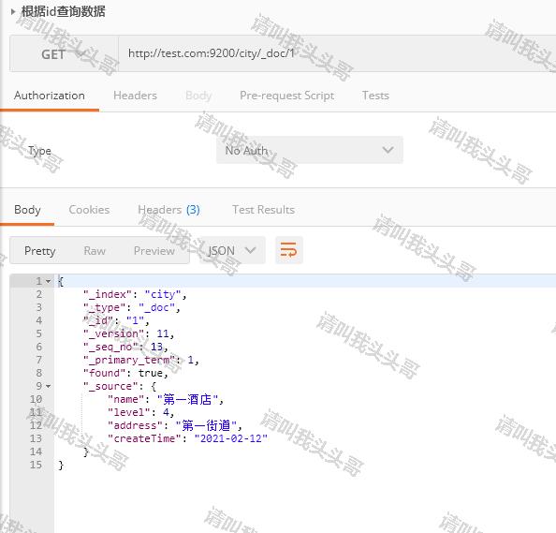Switch to the Test Results tab
The width and height of the screenshot is (556, 533).
pyautogui.click(x=263, y=210)
